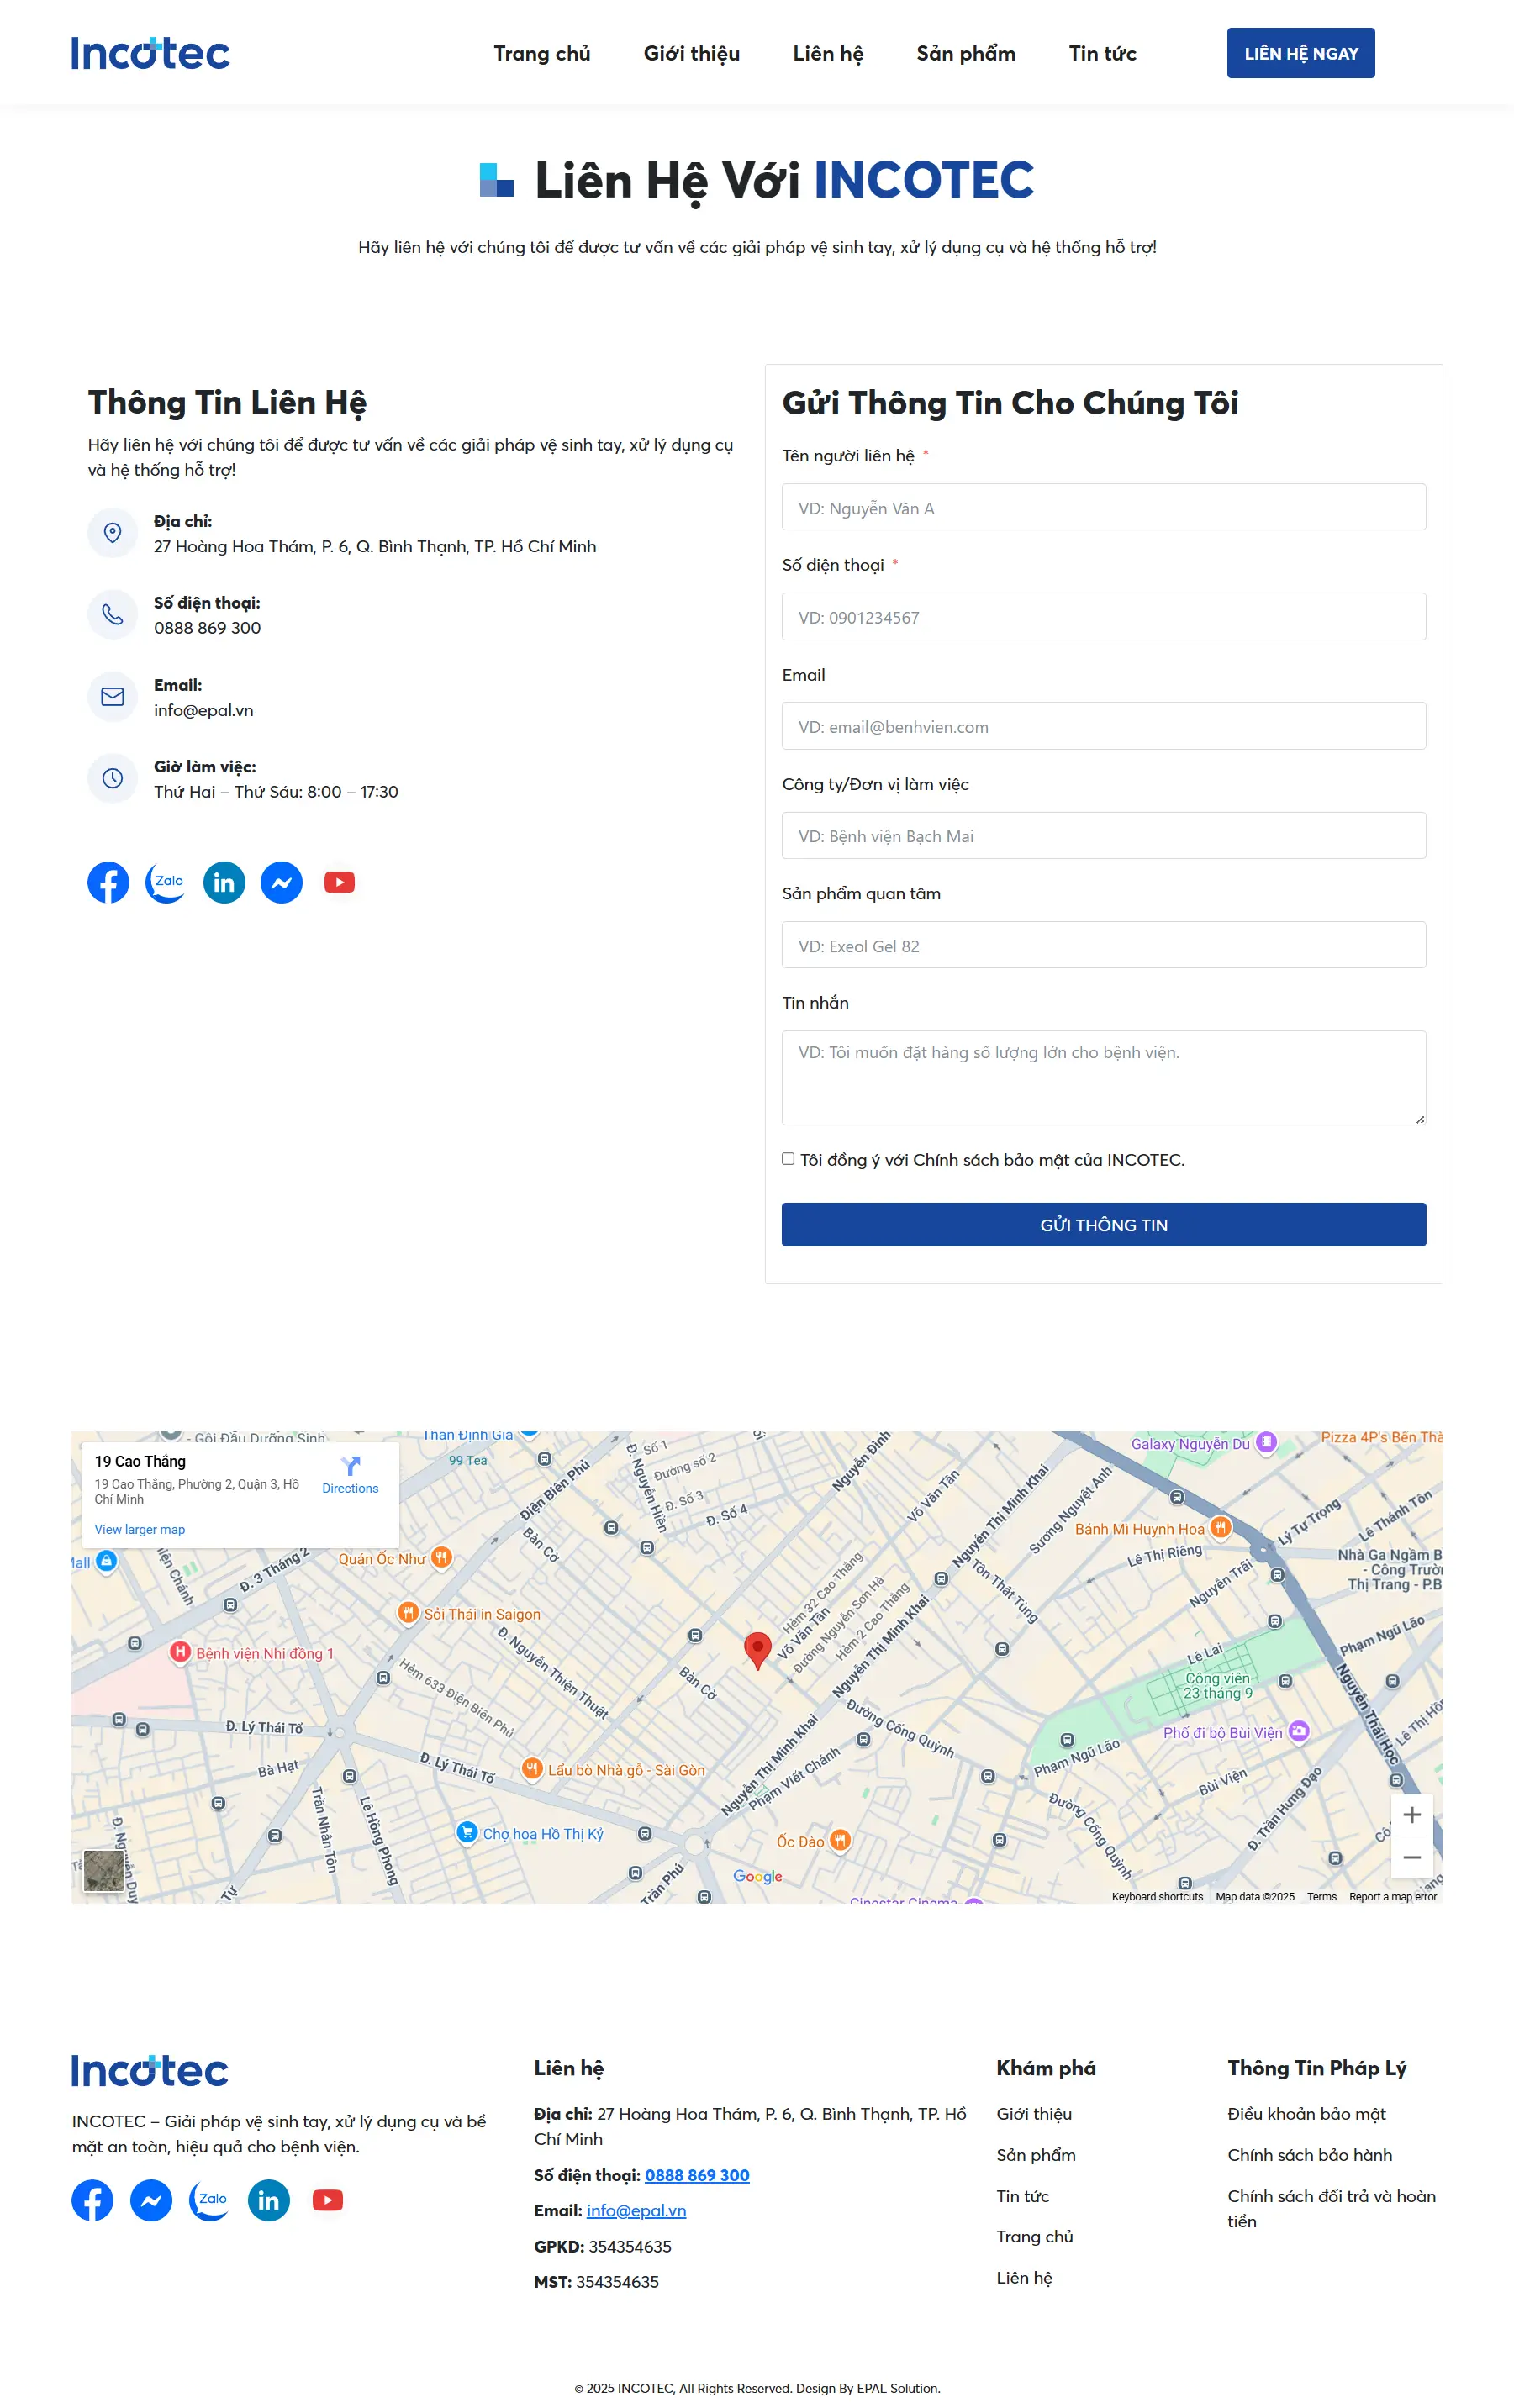Click the hours text "Thứ Hai – Thứ Sáu: 8:00 – 17:30"
Screen dimensions: 1514x2408
(276, 792)
